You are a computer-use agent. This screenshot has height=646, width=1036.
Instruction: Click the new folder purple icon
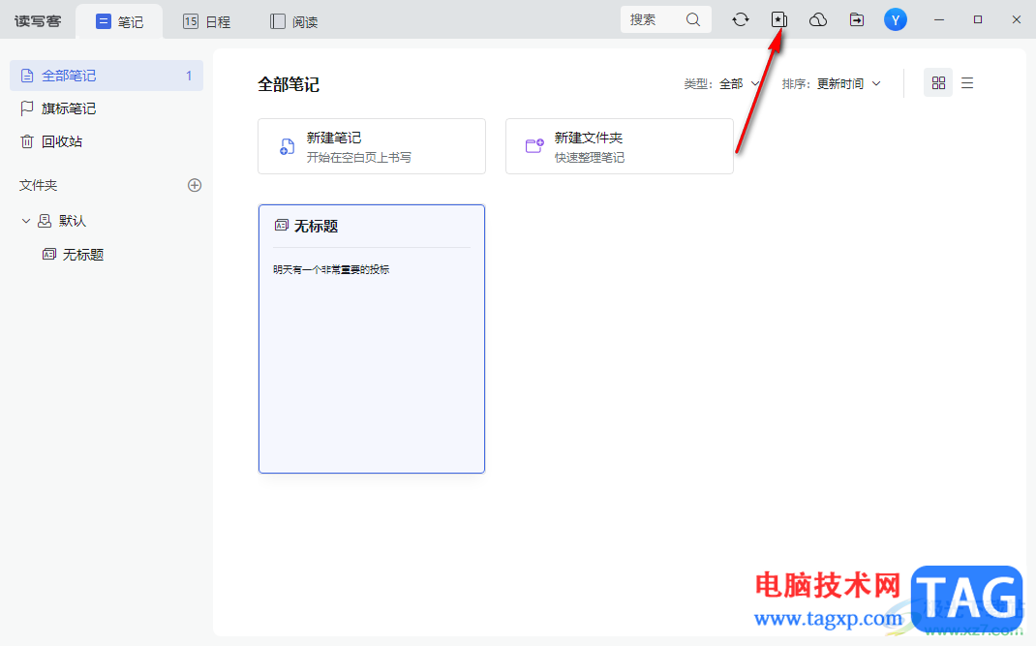point(534,145)
